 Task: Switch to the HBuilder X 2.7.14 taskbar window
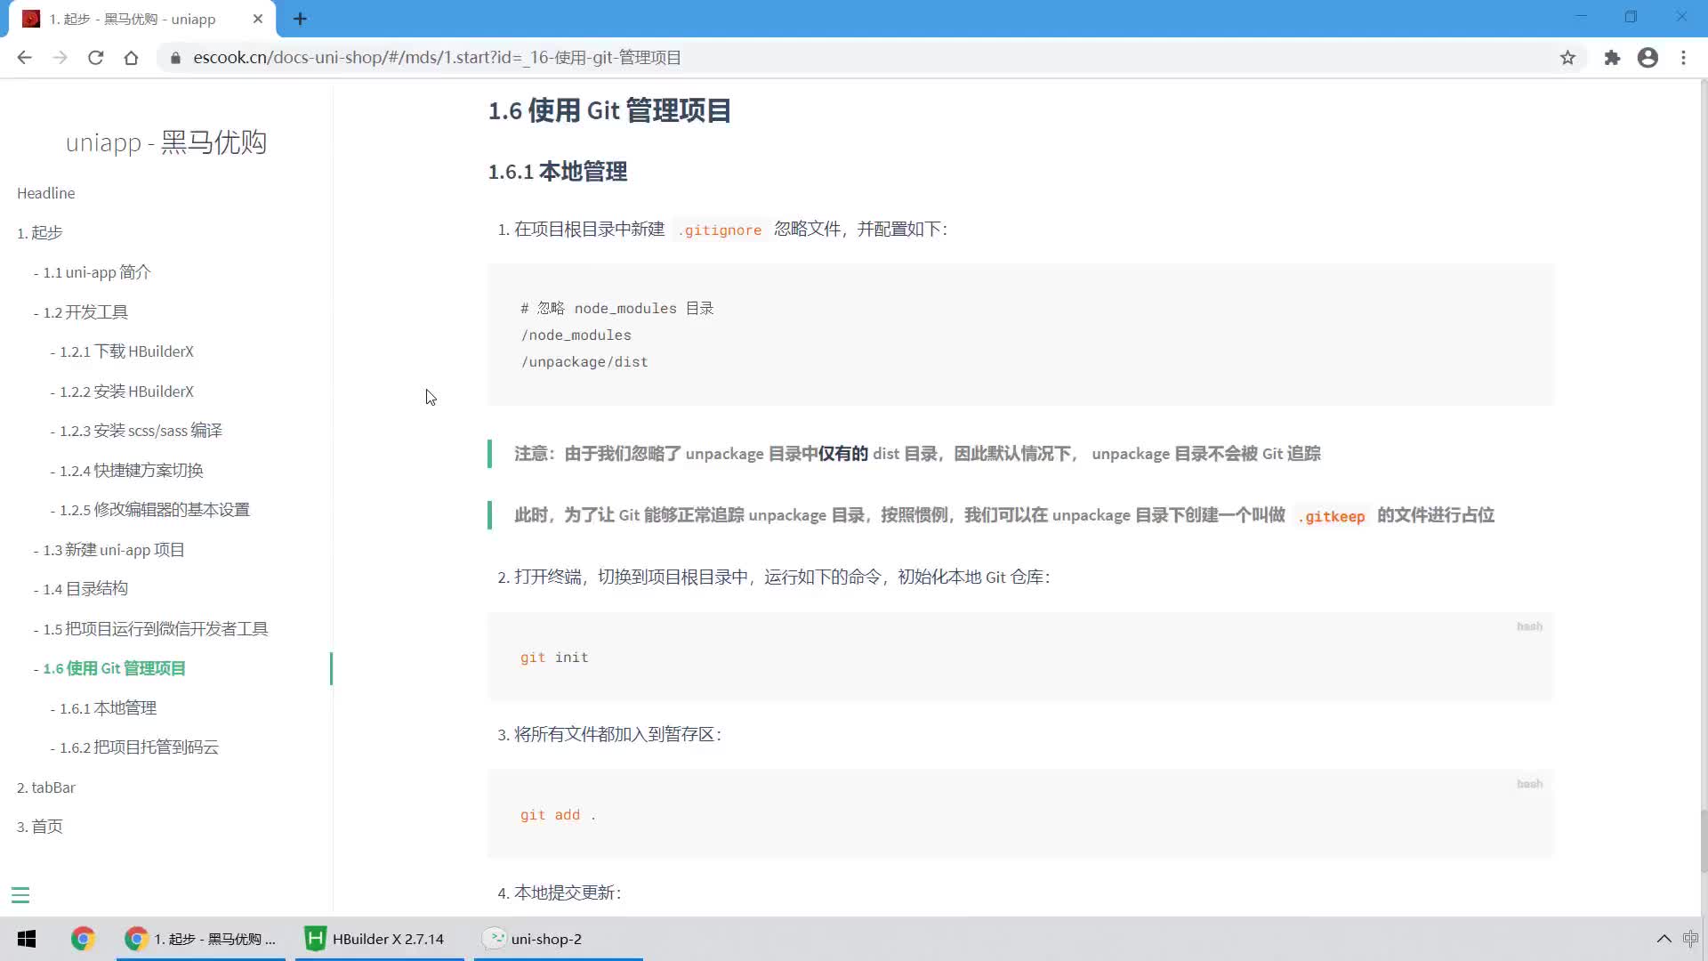coord(379,939)
